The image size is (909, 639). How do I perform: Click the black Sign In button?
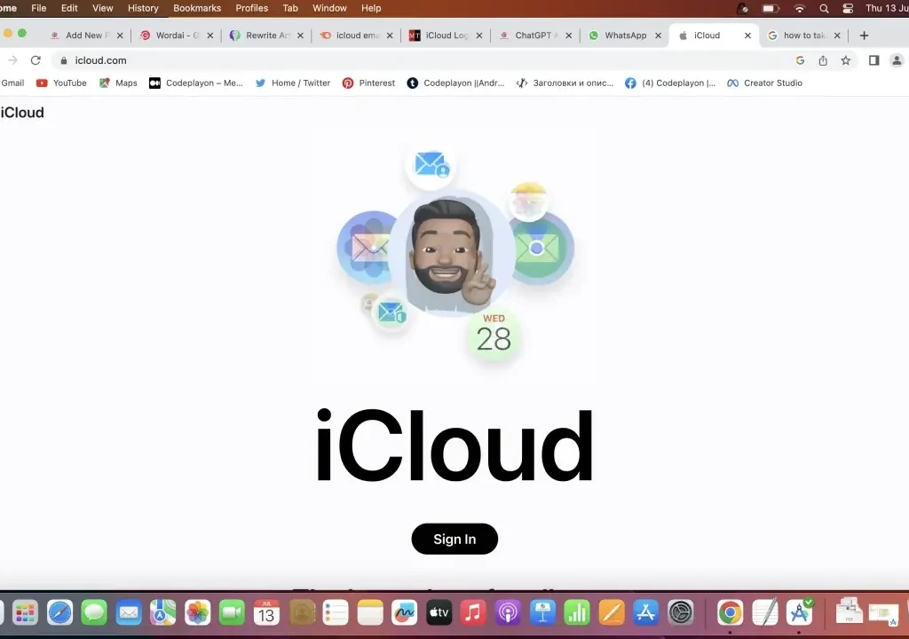(454, 539)
